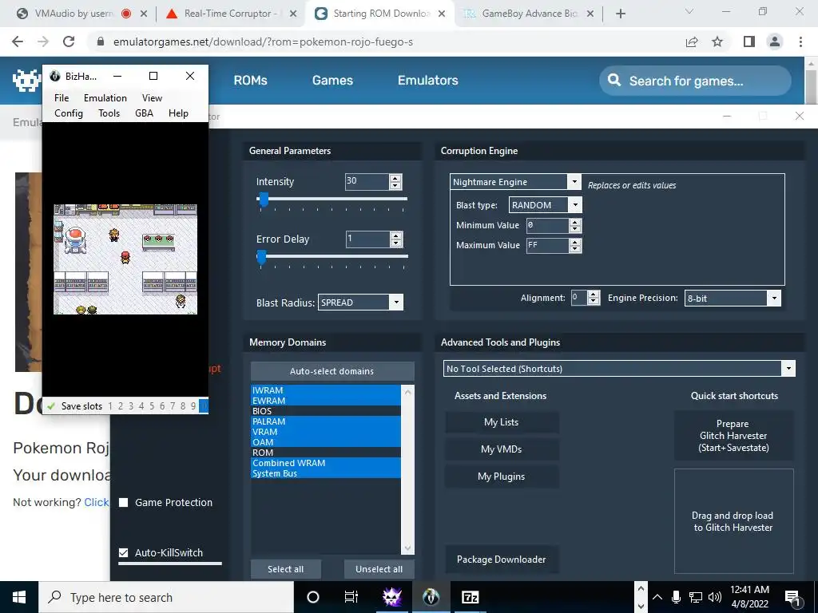The width and height of the screenshot is (818, 613).
Task: Click the Maximum Value FF field
Action: click(548, 246)
